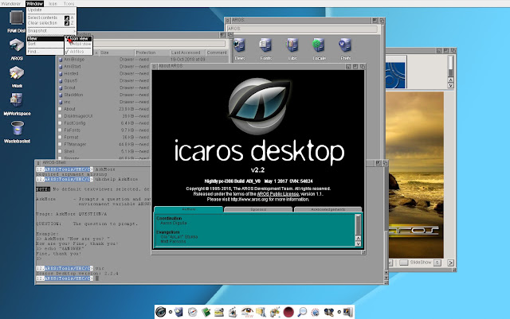Select the Format file row
Viewport: 510px width, 319px height.
104,137
